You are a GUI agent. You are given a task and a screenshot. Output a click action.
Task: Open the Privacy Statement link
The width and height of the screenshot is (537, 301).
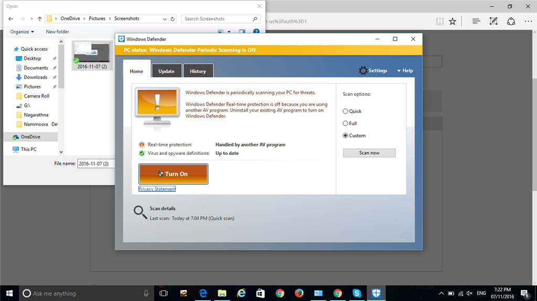coord(157,189)
